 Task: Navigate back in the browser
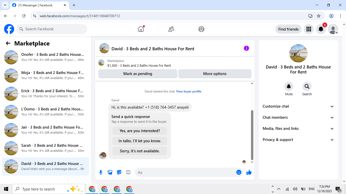coord(6,16)
